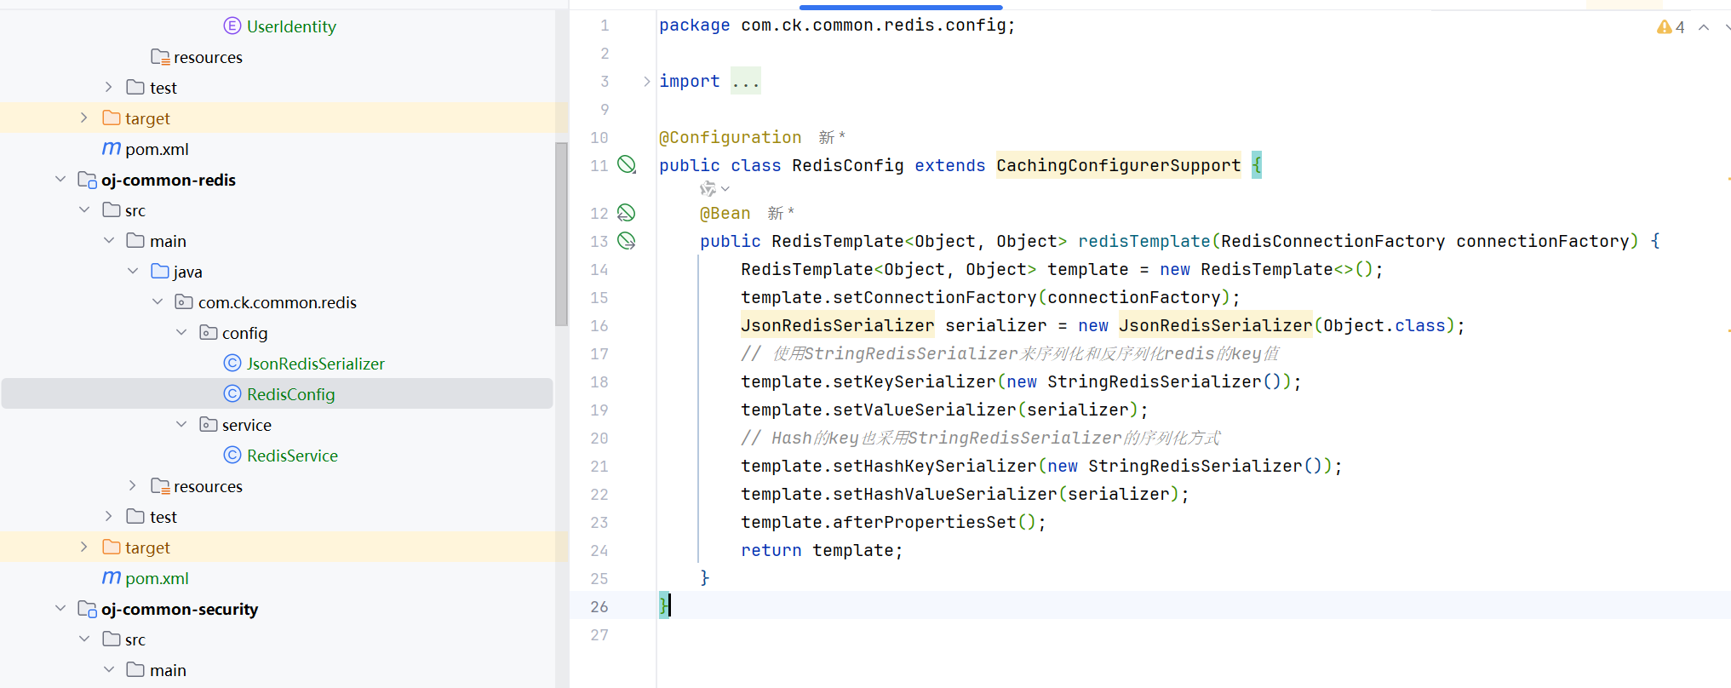Click the RedisService class icon

[x=232, y=455]
